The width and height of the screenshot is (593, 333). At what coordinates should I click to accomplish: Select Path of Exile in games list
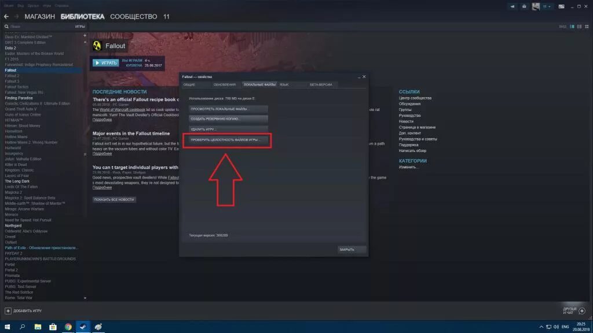[x=42, y=247]
